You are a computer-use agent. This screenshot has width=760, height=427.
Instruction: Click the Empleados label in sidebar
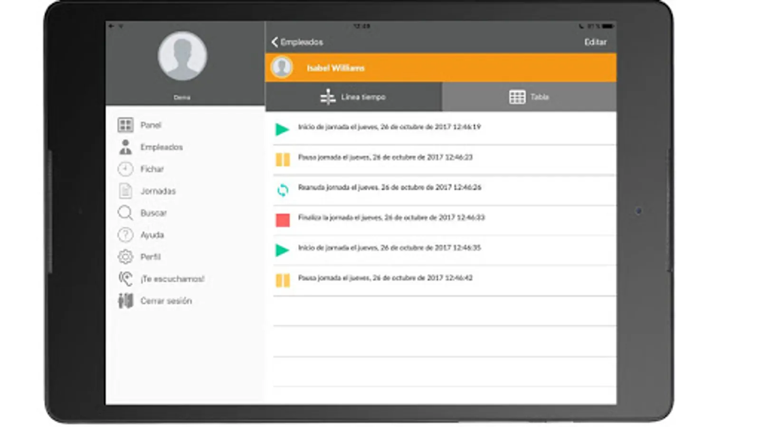(x=161, y=148)
